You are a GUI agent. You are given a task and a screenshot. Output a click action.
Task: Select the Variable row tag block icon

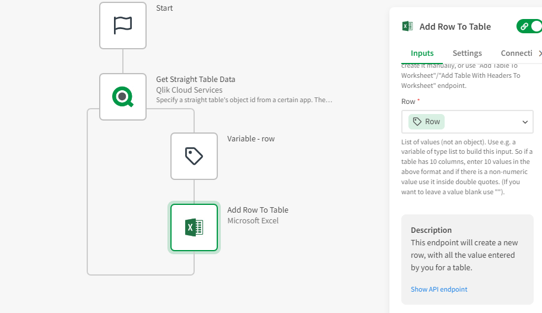coord(194,156)
